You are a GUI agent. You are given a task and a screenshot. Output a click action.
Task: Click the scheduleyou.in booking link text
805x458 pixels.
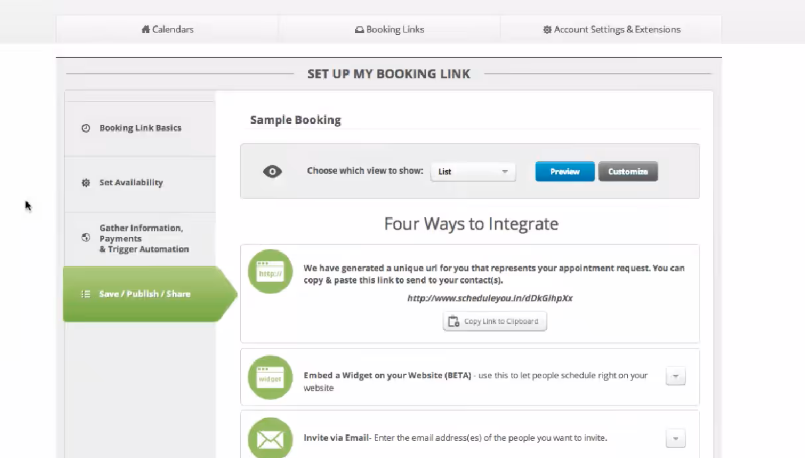490,298
